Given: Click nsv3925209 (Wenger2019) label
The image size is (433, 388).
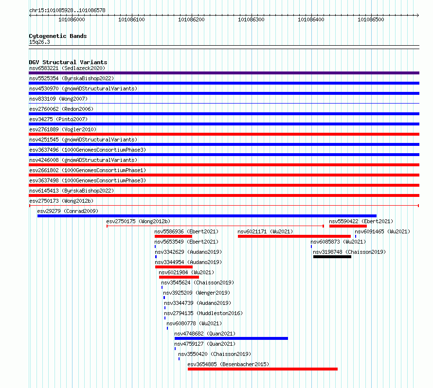Looking at the screenshot, I should tap(197, 293).
